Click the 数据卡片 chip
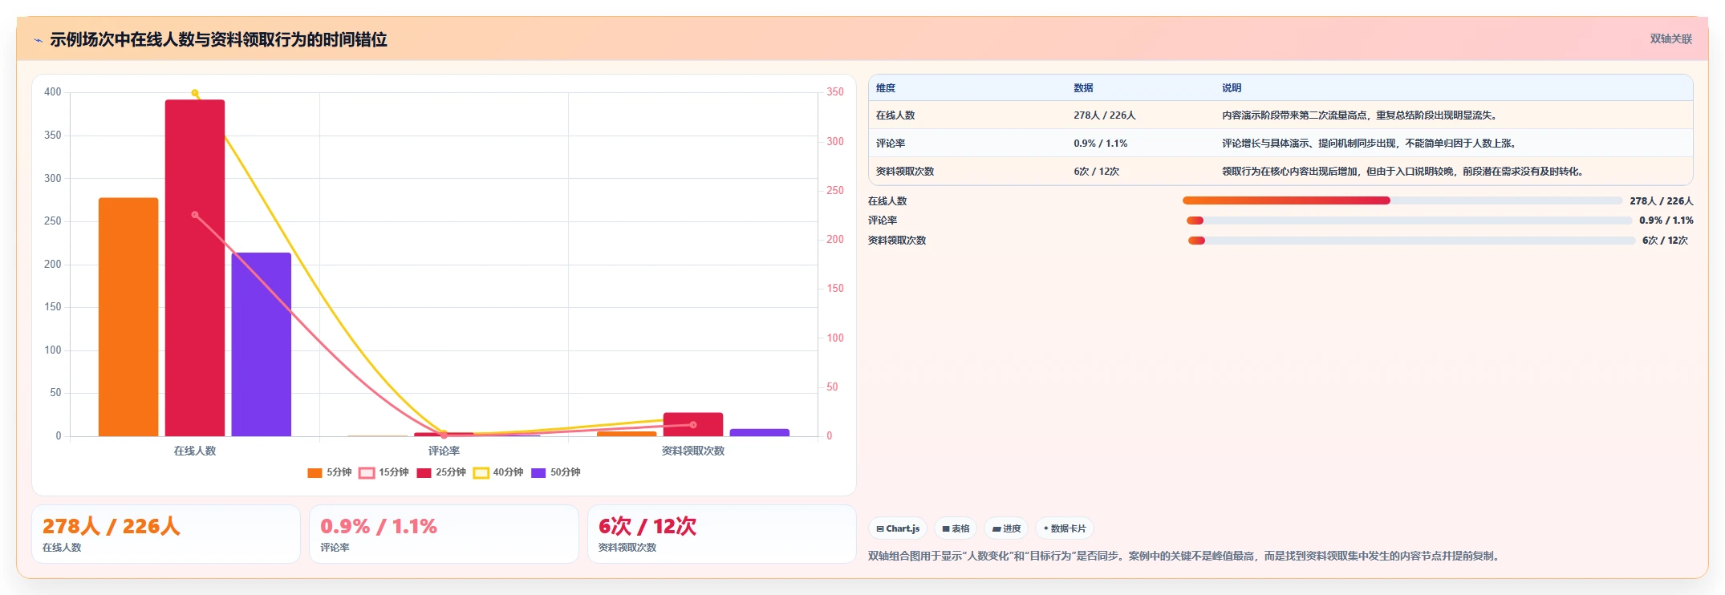The image size is (1725, 595). pyautogui.click(x=1065, y=528)
